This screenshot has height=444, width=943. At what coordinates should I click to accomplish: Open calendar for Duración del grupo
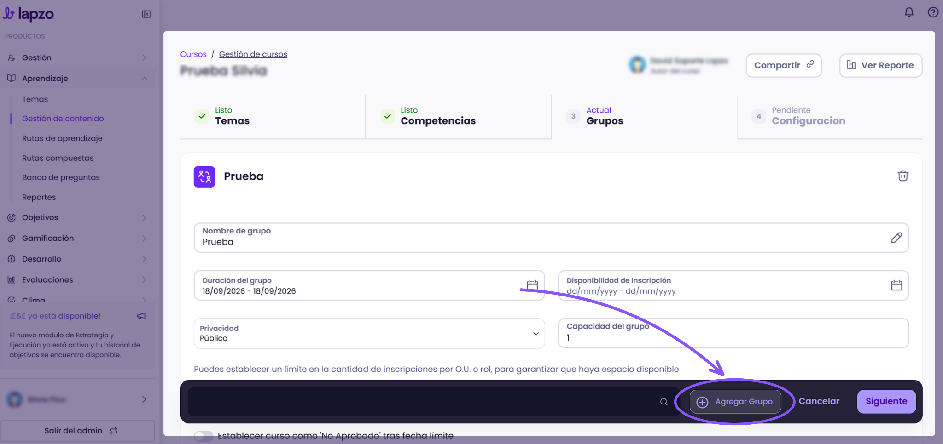(x=532, y=285)
